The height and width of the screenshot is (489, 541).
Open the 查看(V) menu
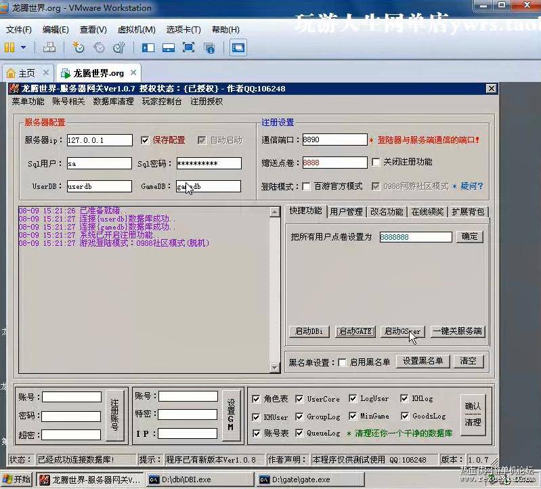tap(93, 30)
